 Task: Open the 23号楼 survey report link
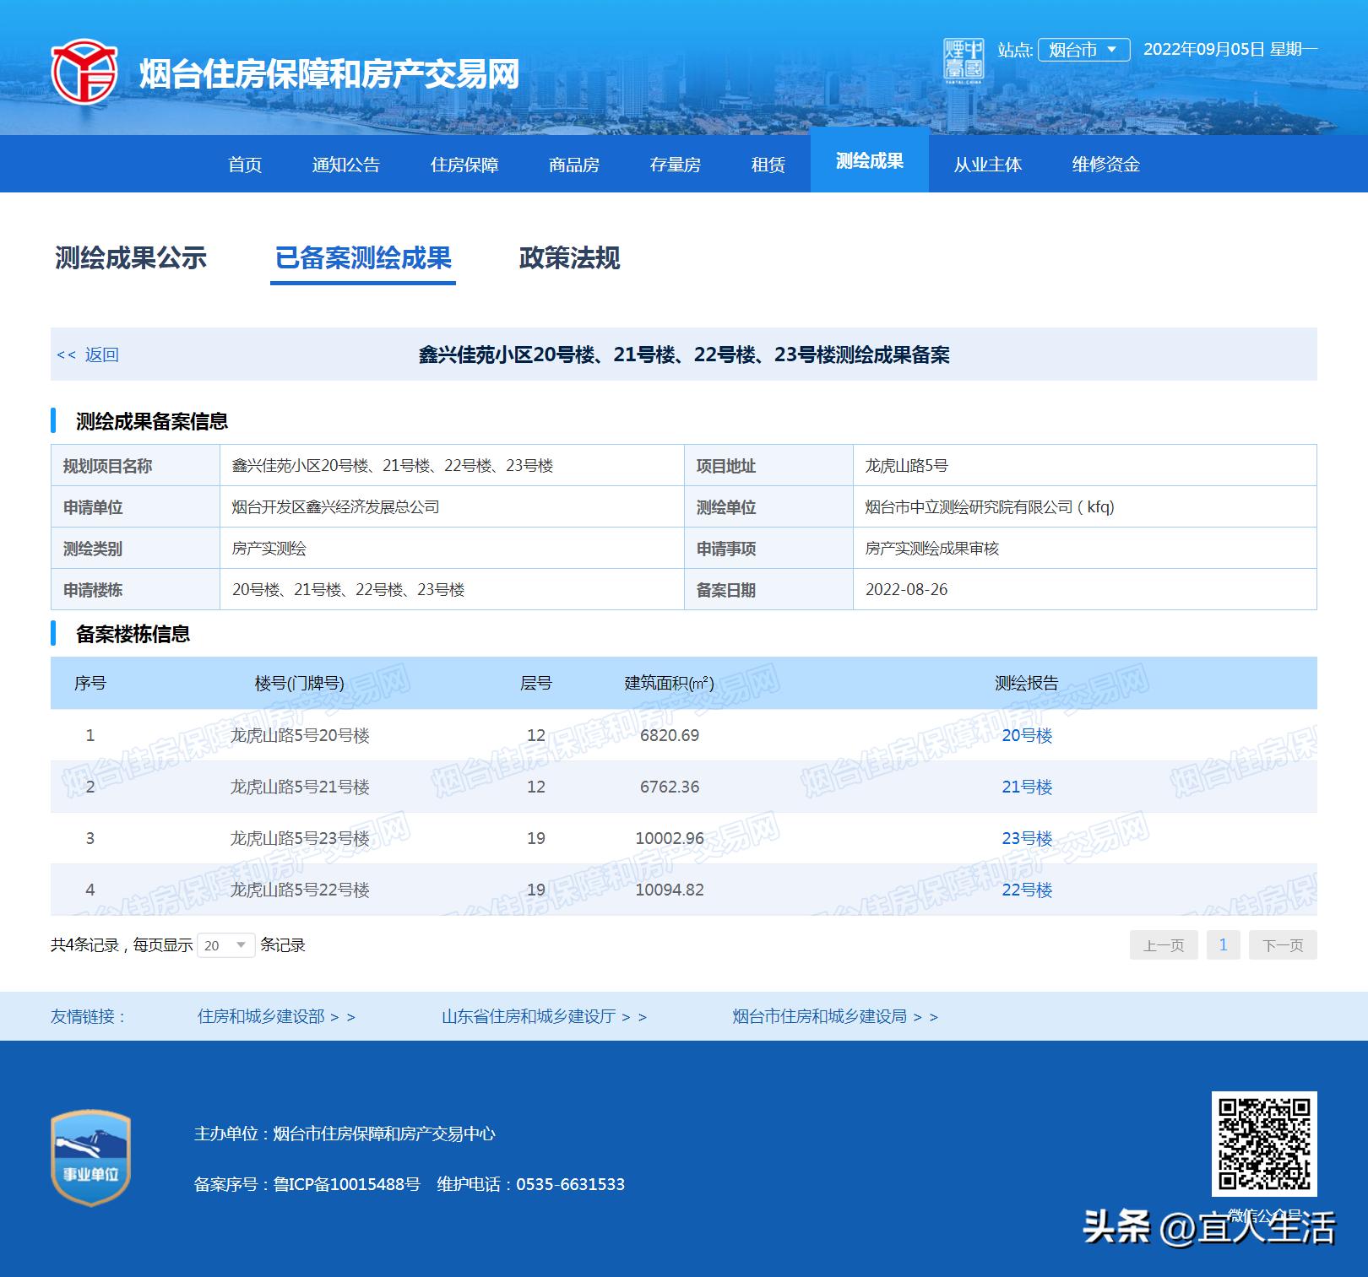pyautogui.click(x=1027, y=838)
